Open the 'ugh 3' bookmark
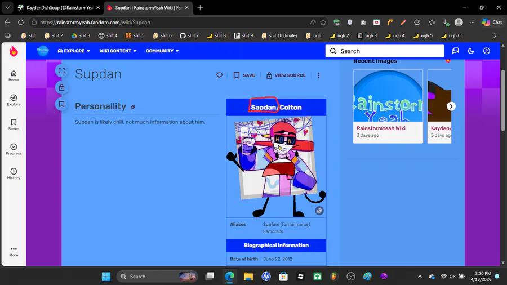The width and height of the screenshot is (507, 285). coord(367,35)
